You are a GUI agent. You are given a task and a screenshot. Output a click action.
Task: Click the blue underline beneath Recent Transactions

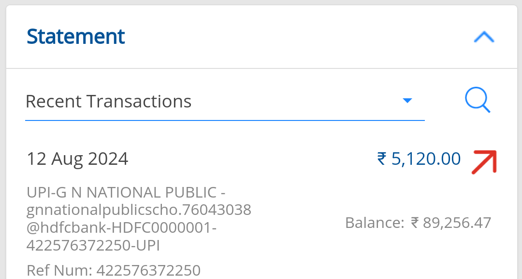coord(225,120)
